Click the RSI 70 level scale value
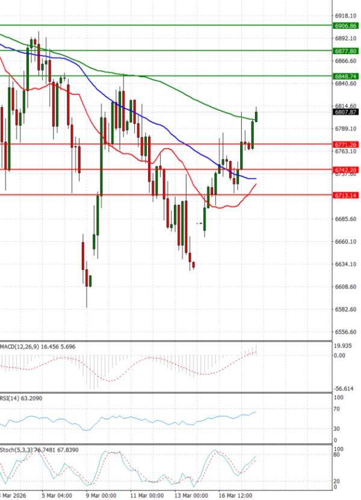The height and width of the screenshot is (500, 361). coord(338,409)
